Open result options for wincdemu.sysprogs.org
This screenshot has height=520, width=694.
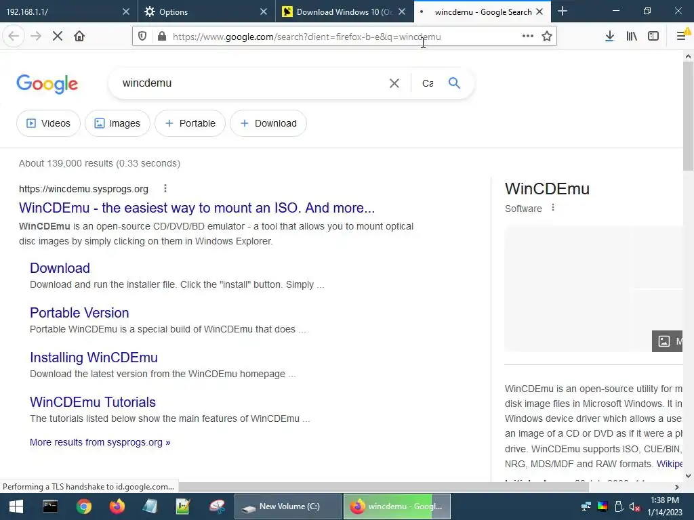pos(165,188)
